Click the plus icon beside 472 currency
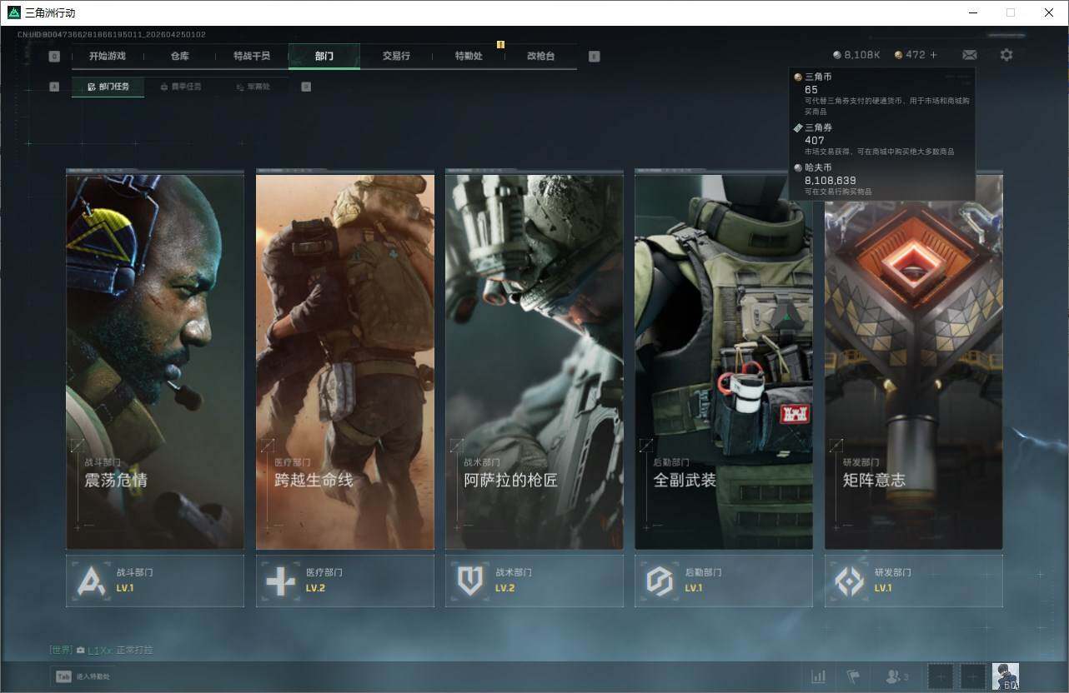The height and width of the screenshot is (693, 1069). pos(933,55)
